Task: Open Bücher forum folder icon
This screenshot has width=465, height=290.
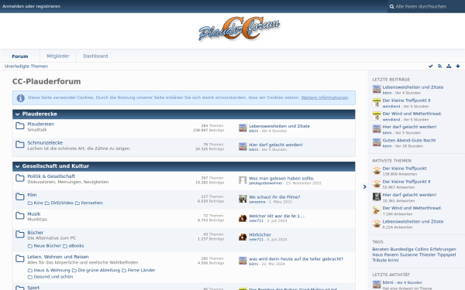Action: pyautogui.click(x=20, y=234)
